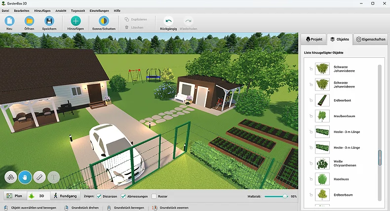Click the Erdbeerbaum list label
The width and height of the screenshot is (390, 211).
coord(343,195)
